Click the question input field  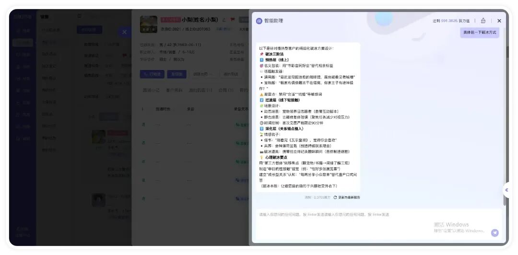point(365,215)
